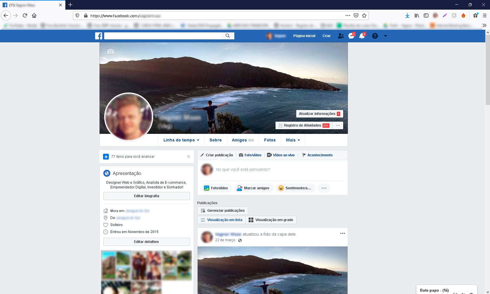Open post audience globe selector
The width and height of the screenshot is (490, 294).
tap(240, 240)
